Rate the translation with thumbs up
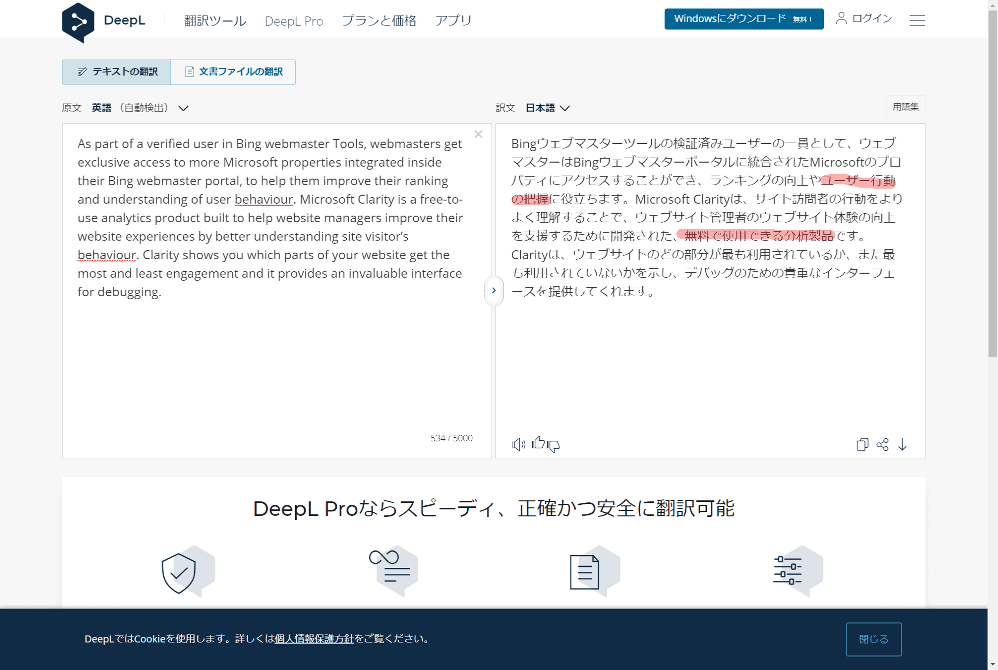 pos(538,443)
